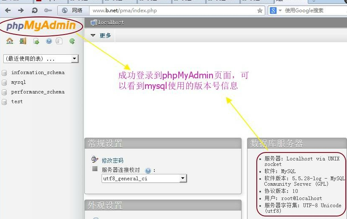Click the globe network icon in address bar
This screenshot has width=347, height=219.
pyautogui.click(x=65, y=11)
